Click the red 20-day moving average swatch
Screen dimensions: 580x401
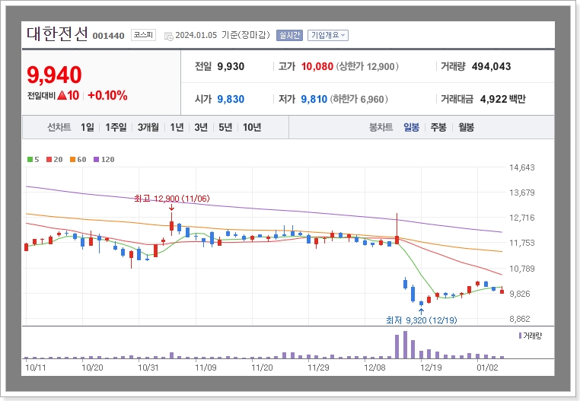click(x=49, y=160)
